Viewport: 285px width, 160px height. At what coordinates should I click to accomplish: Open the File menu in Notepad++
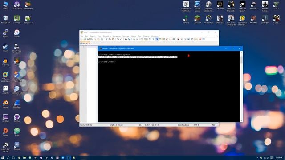pos(82,36)
